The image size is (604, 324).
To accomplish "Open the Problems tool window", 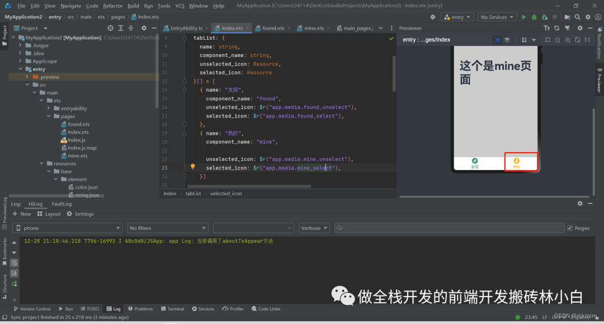I will click(x=140, y=308).
